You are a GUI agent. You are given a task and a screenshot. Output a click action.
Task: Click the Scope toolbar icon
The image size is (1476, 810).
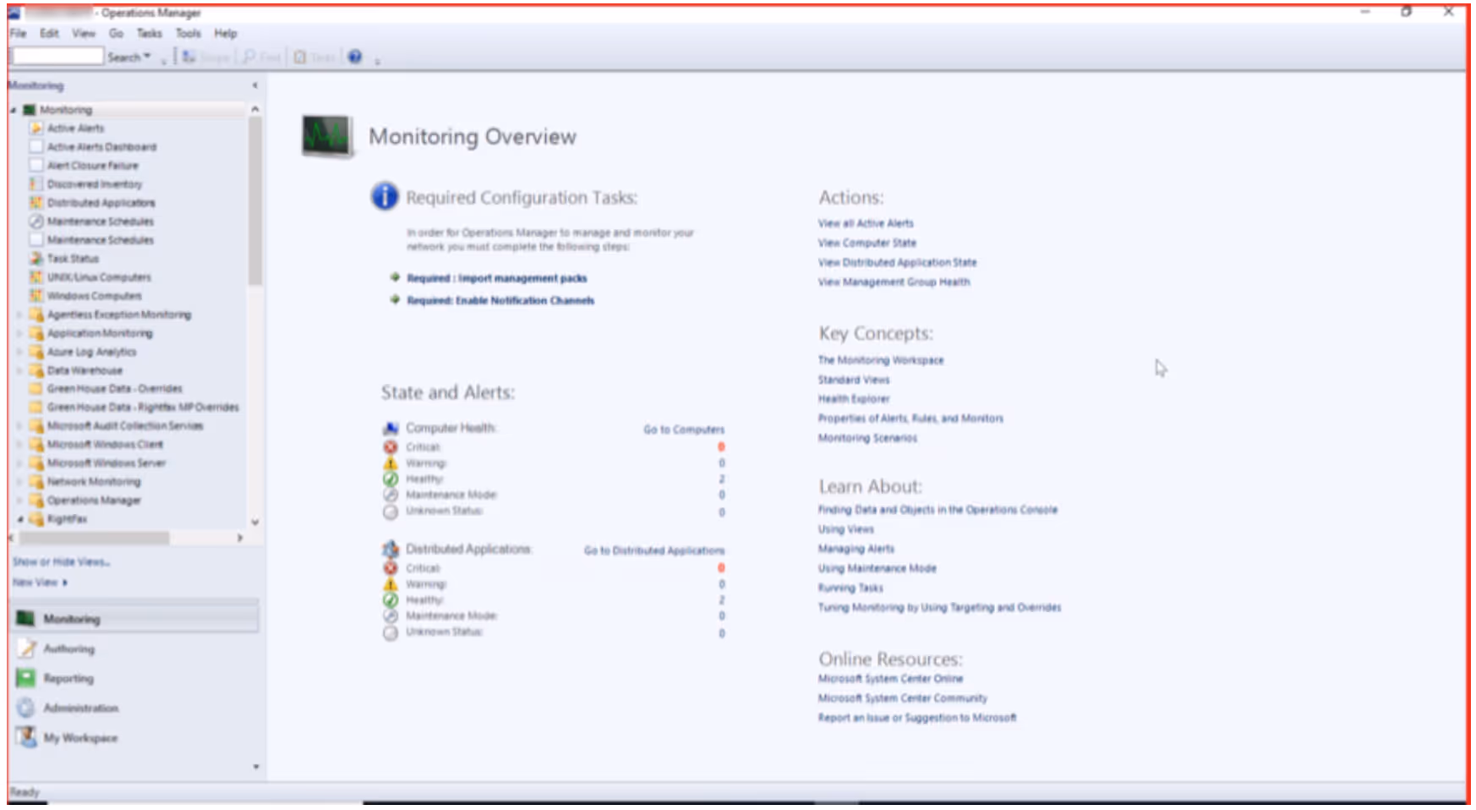point(189,57)
